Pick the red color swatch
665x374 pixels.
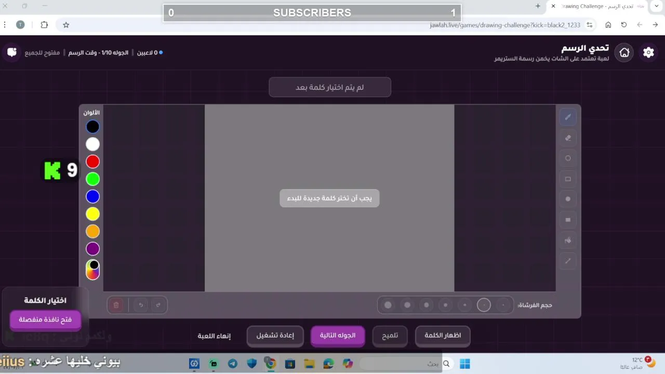coord(92,162)
